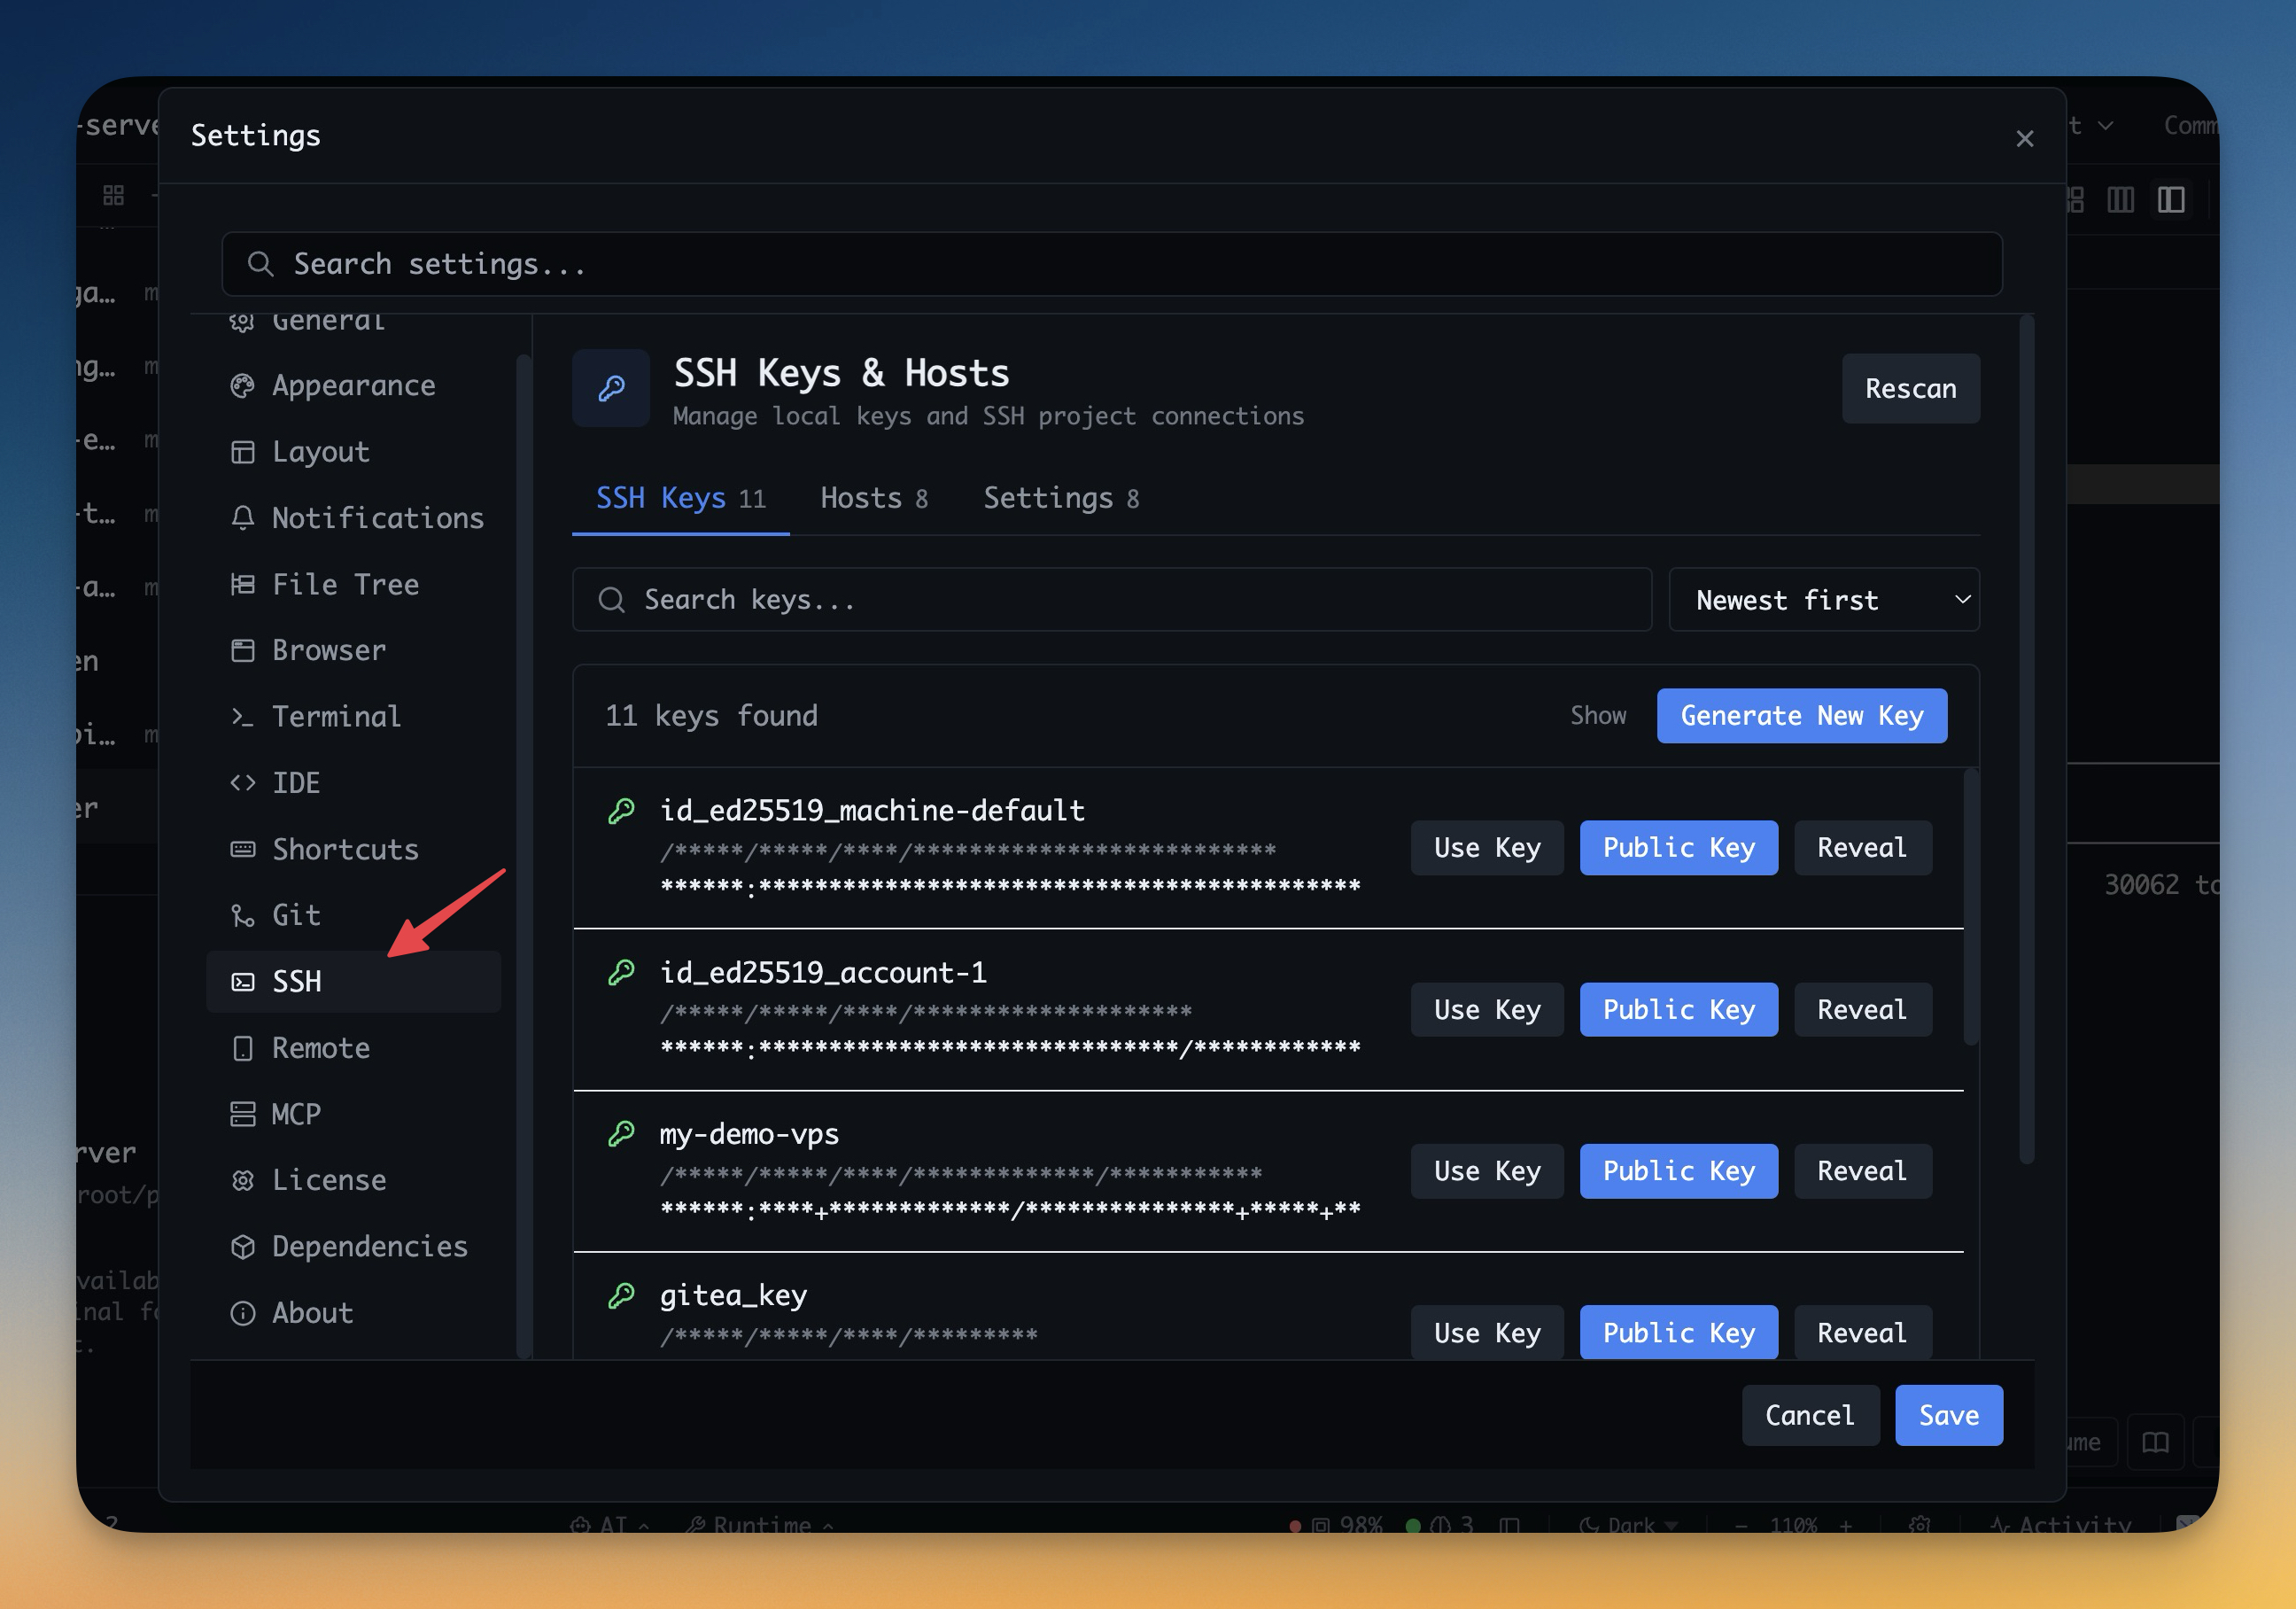
Task: Select the MCP sidebar item
Action: click(296, 1114)
